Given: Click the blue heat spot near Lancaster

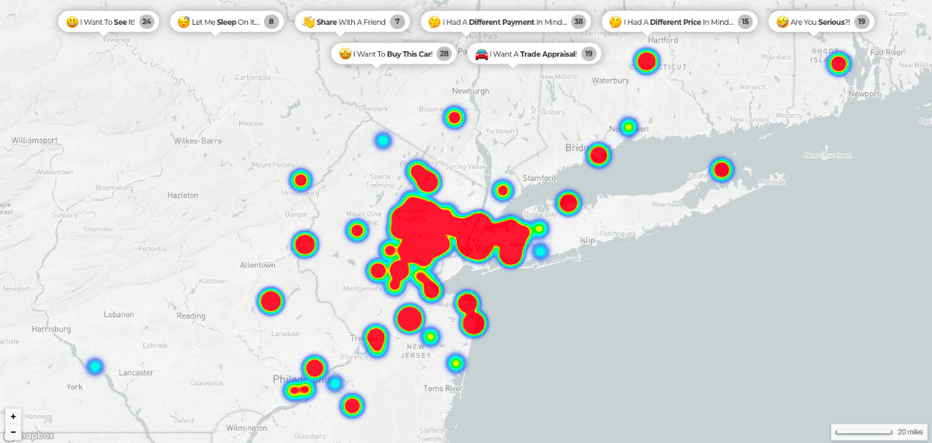Looking at the screenshot, I should (95, 366).
